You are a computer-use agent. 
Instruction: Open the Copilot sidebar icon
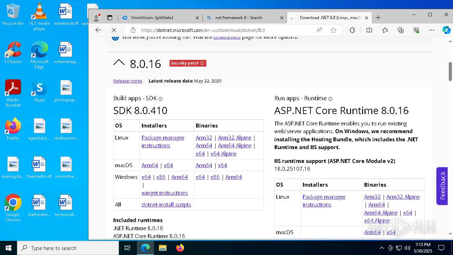446,30
